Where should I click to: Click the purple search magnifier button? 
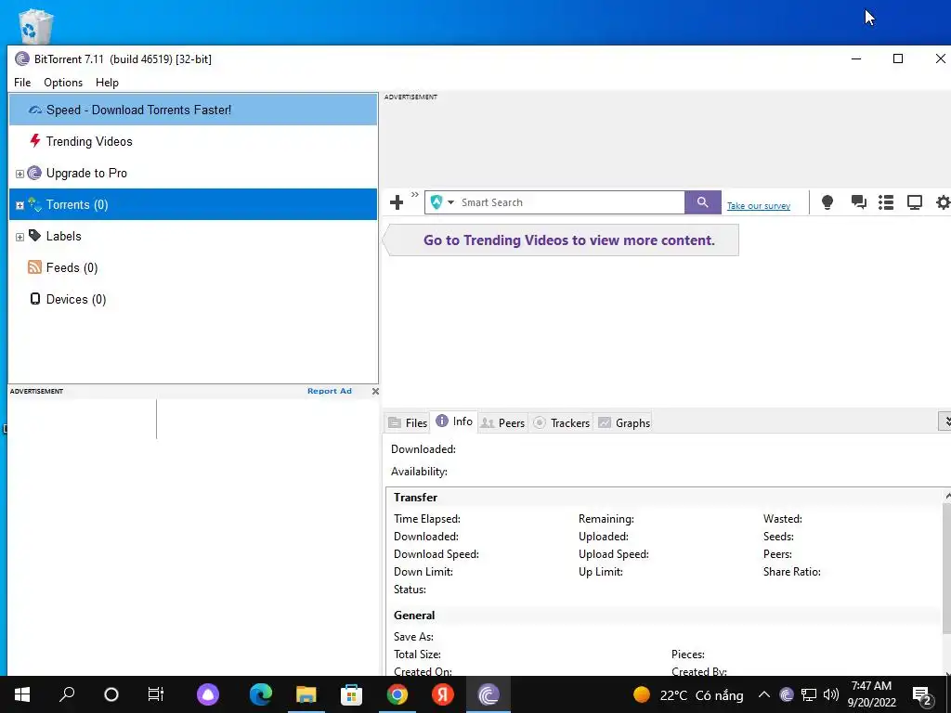click(702, 201)
